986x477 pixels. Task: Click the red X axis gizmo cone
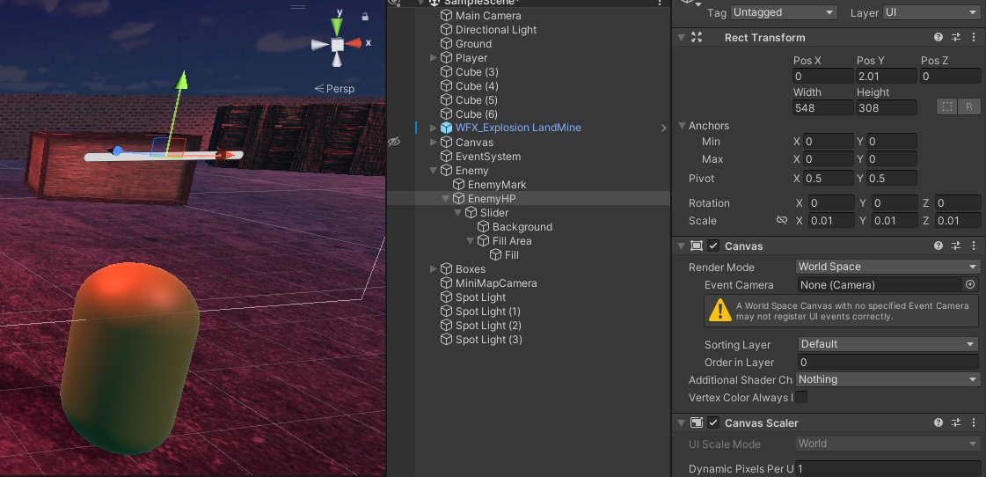[x=354, y=43]
